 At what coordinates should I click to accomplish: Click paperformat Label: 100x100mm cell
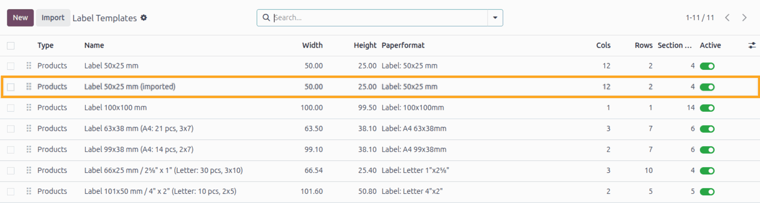click(x=413, y=107)
